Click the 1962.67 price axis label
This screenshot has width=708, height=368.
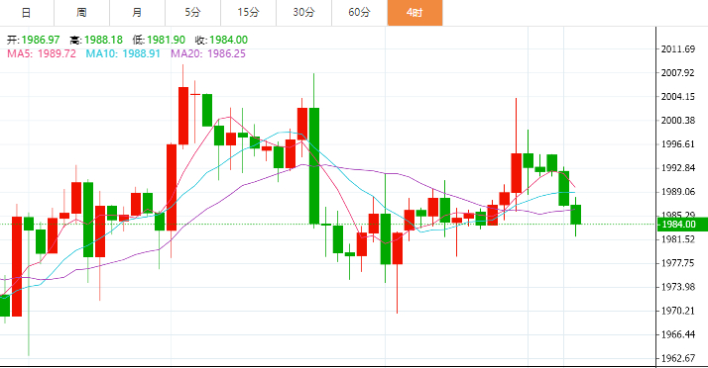(677, 358)
